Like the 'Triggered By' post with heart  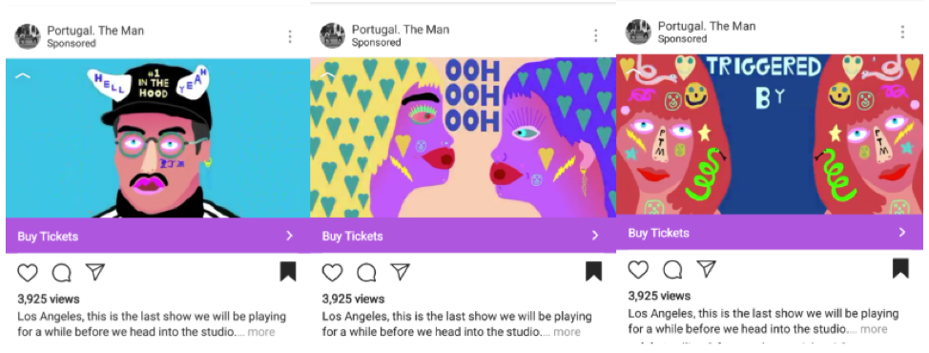click(x=638, y=269)
